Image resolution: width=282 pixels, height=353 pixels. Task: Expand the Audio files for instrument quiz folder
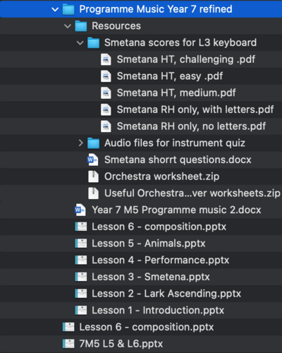click(80, 143)
